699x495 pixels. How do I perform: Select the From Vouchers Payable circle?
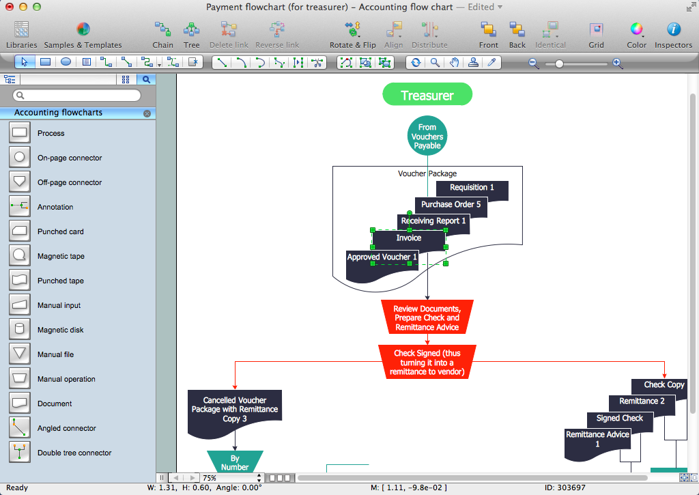click(x=427, y=136)
